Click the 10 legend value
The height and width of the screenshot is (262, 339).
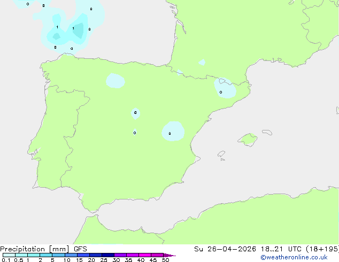pos(67,260)
